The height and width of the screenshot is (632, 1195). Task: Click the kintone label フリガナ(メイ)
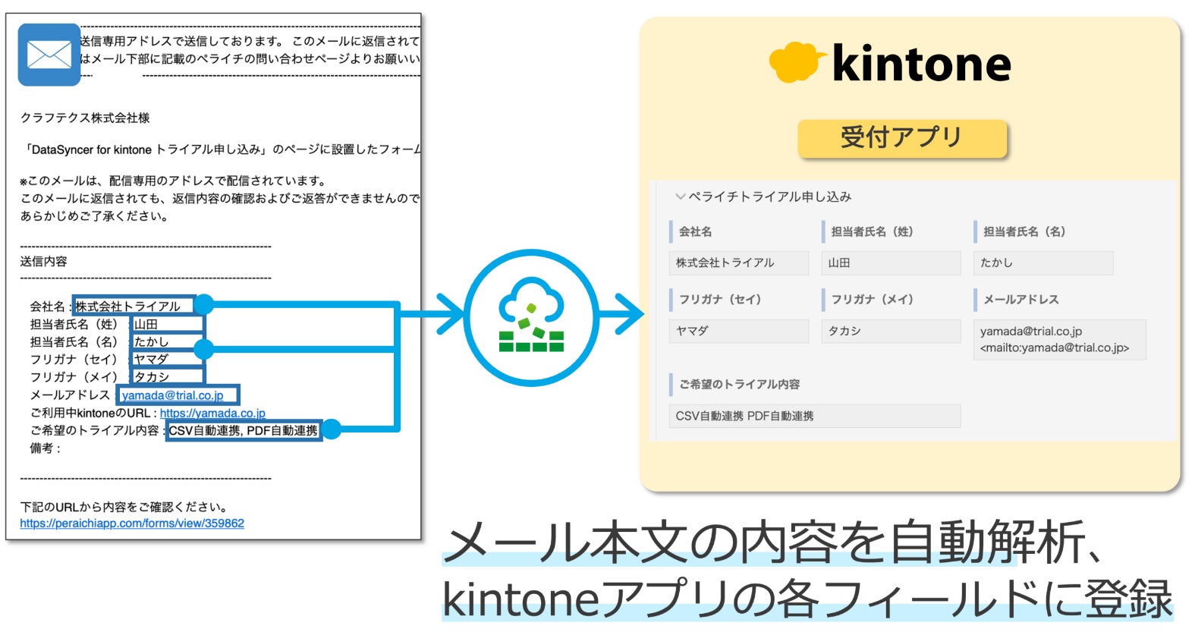(x=872, y=300)
